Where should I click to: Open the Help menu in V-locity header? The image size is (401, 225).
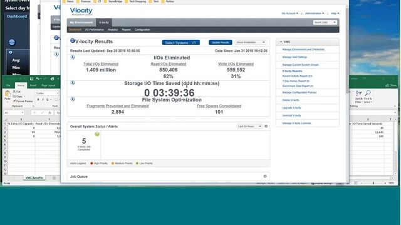coord(335,13)
